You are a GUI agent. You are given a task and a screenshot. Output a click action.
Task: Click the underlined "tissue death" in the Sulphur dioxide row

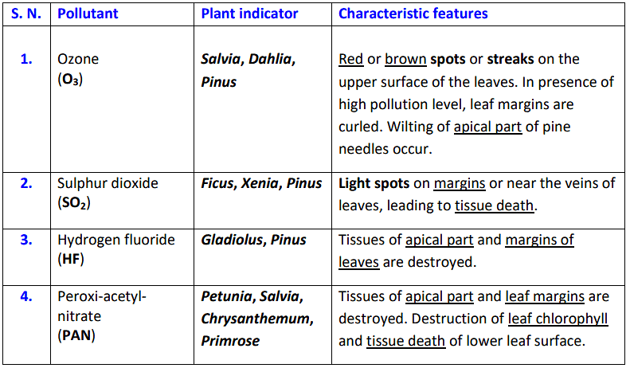[x=495, y=206]
